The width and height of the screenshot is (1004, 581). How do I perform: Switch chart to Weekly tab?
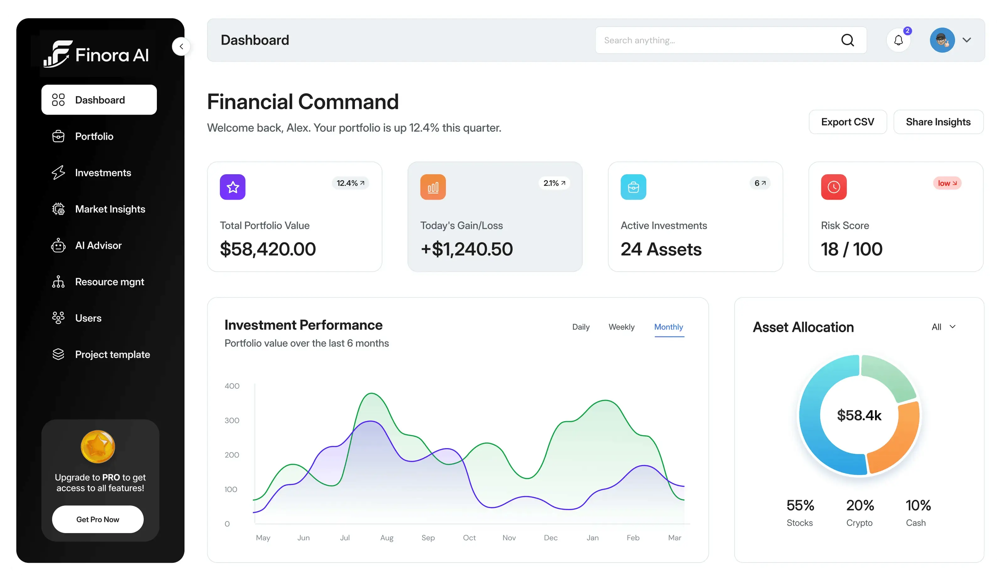(x=622, y=327)
